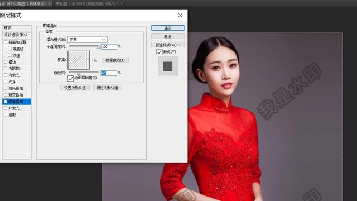Click 内阴影 label in styles list
357x201 pixels.
click(14, 69)
